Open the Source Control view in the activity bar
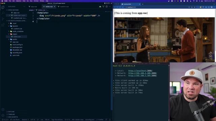This screenshot has height=121, width=216. (3, 19)
